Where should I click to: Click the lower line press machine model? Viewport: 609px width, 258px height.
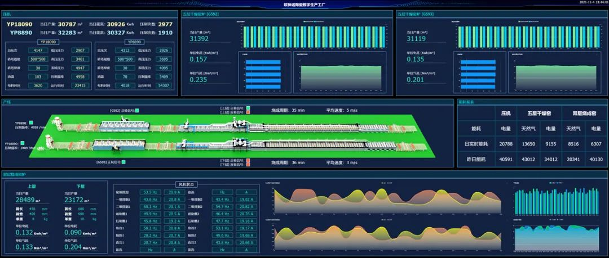50,142
